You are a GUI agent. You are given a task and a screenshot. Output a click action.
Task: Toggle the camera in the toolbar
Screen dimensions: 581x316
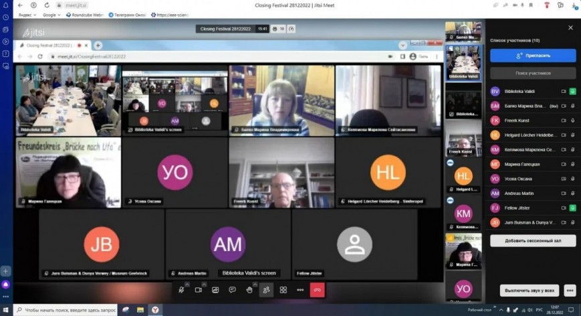(x=199, y=290)
